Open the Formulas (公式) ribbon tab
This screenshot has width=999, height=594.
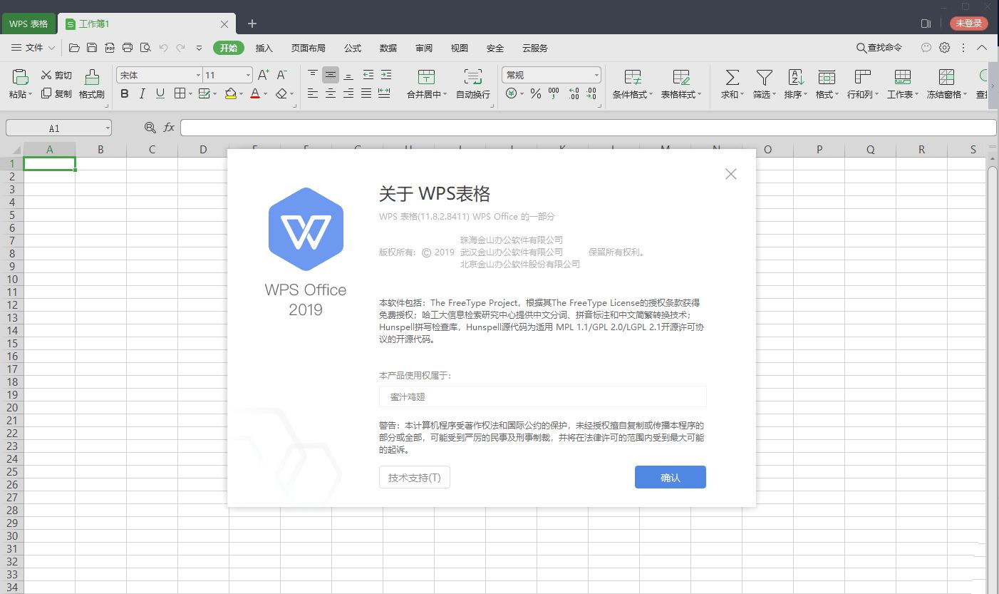pyautogui.click(x=353, y=48)
